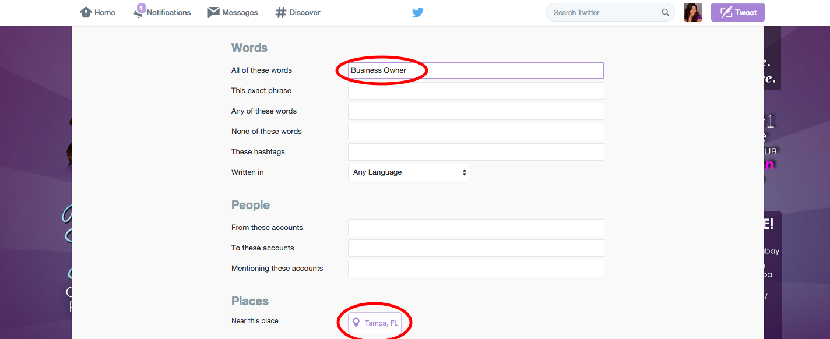The image size is (830, 339).
Task: Open the Notifications tab
Action: tap(162, 12)
